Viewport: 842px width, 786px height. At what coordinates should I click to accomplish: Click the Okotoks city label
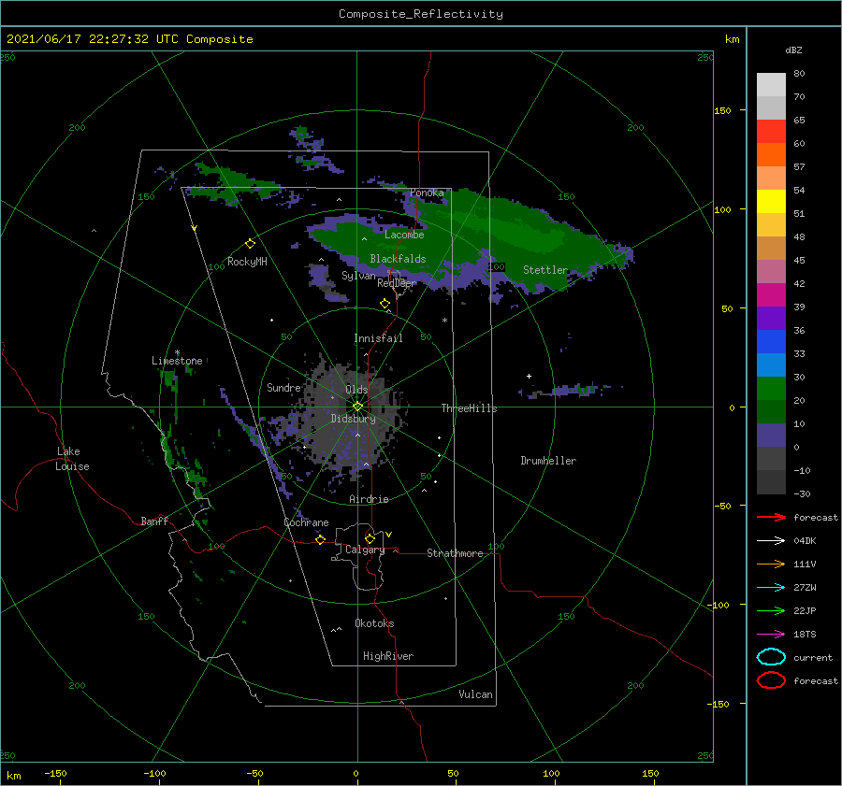pyautogui.click(x=374, y=623)
